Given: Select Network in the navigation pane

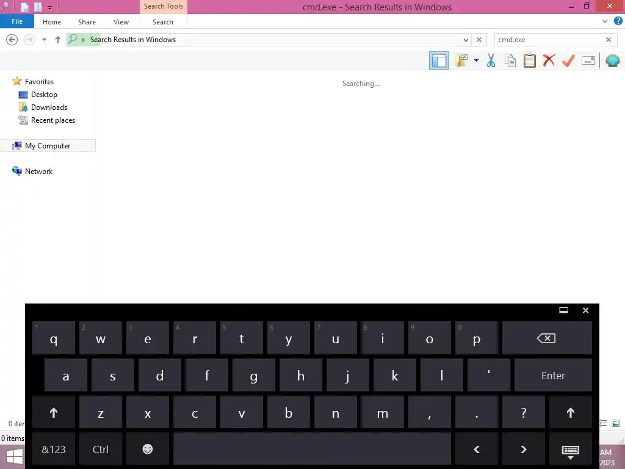Looking at the screenshot, I should pyautogui.click(x=38, y=171).
